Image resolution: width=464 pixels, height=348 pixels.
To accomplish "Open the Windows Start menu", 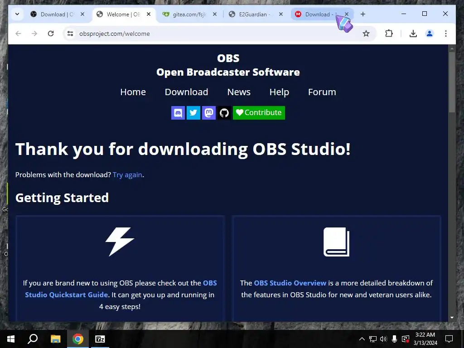I will tap(11, 339).
